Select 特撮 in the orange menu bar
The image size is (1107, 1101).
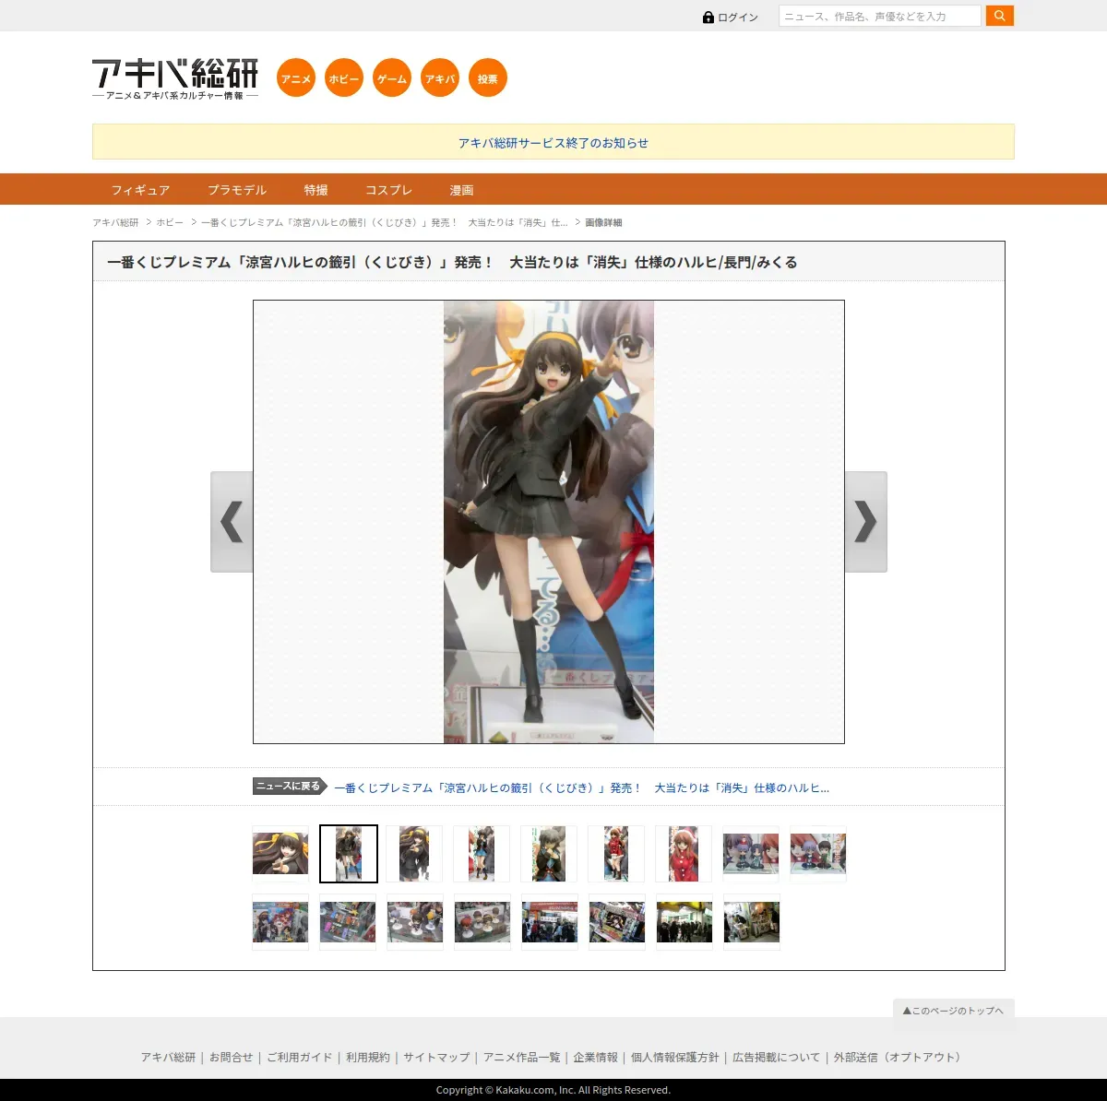point(316,190)
